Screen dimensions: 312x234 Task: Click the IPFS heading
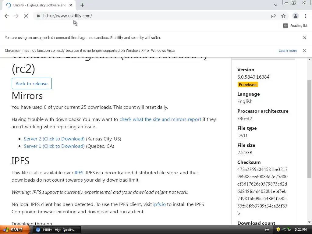pyautogui.click(x=20, y=161)
